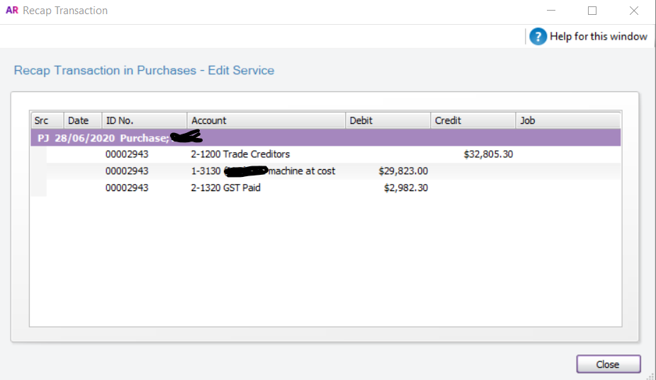Viewport: 656px width, 380px height.
Task: Click the ID No. column header
Action: (144, 120)
